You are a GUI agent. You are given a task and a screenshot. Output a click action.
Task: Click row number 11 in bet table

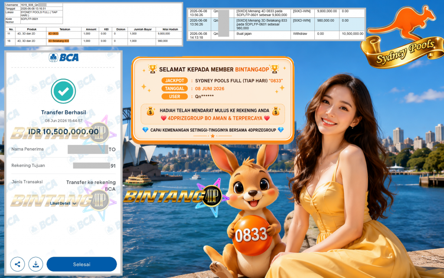pos(9,34)
